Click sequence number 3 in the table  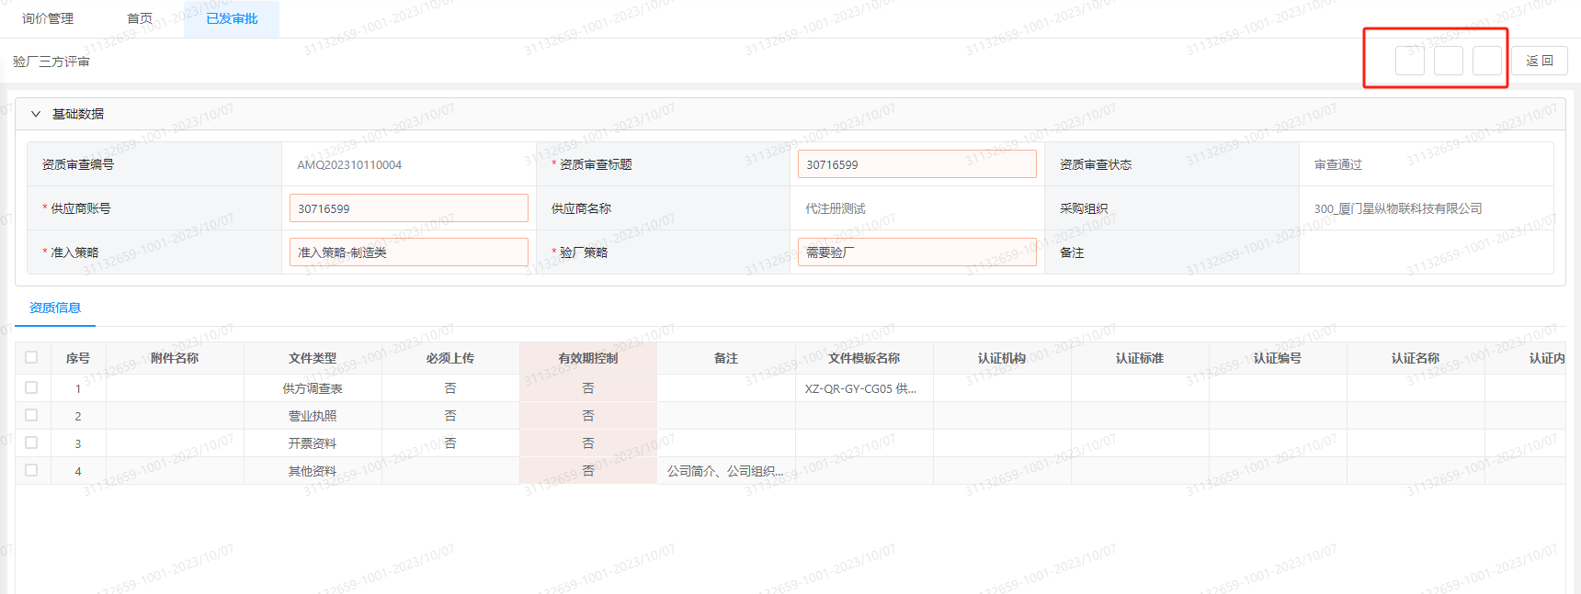tap(78, 443)
